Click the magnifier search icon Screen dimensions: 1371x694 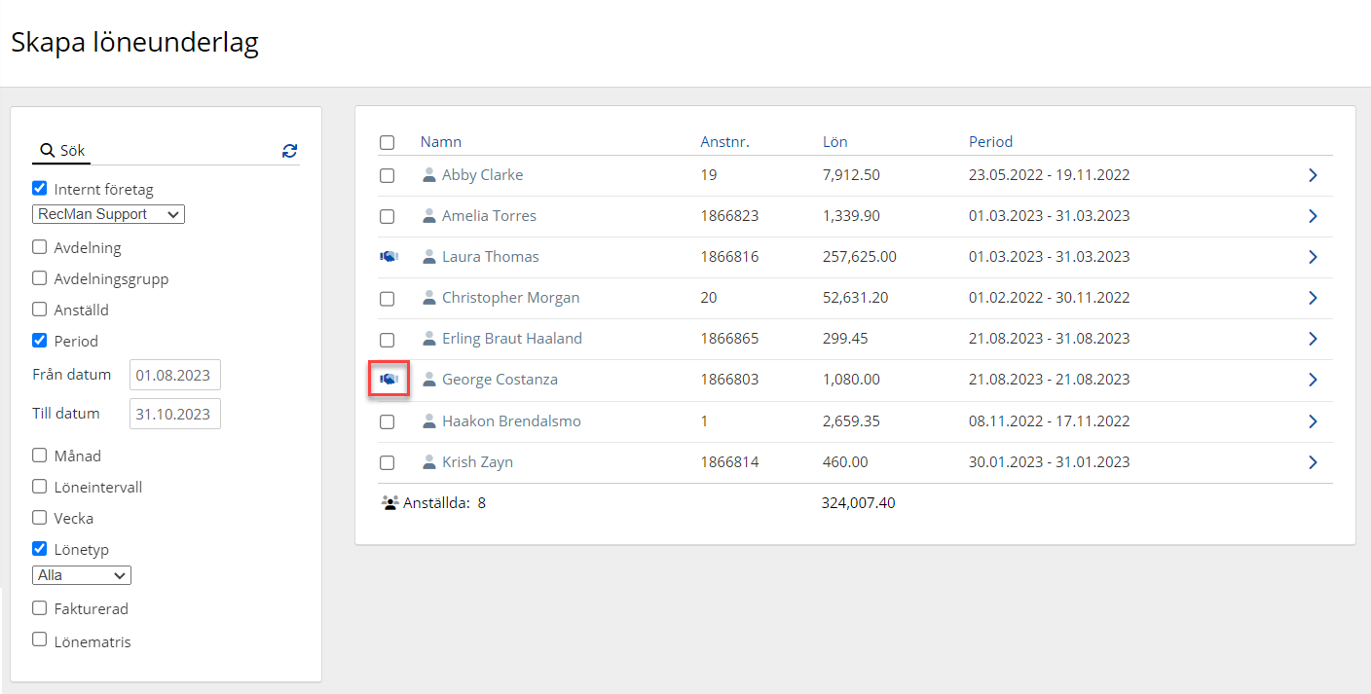point(46,151)
